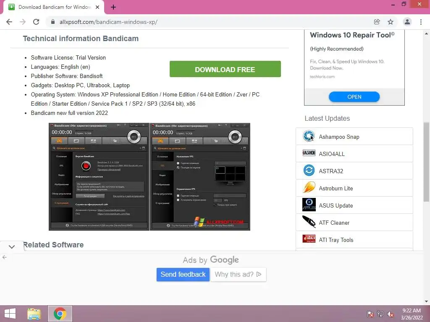Open File Explorer from the taskbar
The image size is (430, 322).
[34, 314]
